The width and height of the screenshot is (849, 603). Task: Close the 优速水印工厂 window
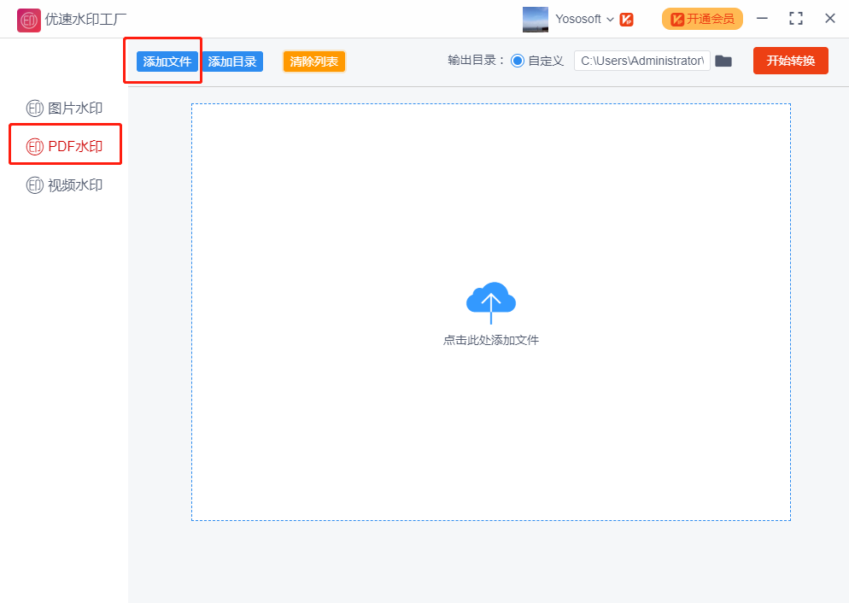click(830, 19)
